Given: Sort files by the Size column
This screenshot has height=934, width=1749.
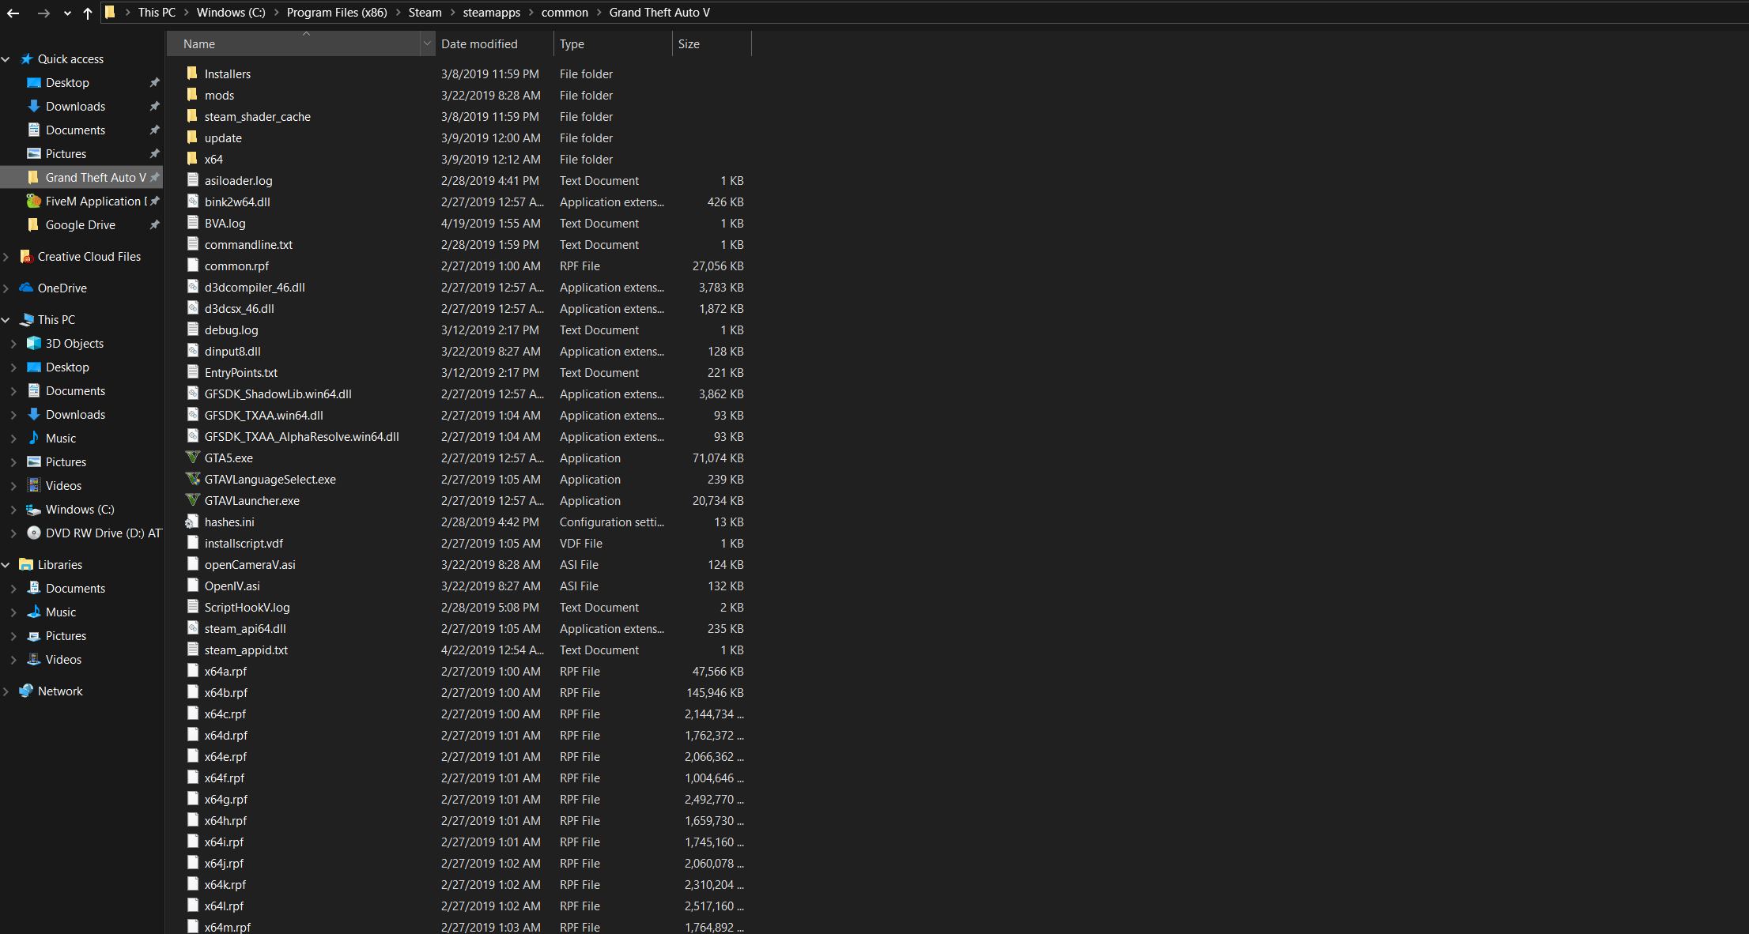Looking at the screenshot, I should point(688,43).
